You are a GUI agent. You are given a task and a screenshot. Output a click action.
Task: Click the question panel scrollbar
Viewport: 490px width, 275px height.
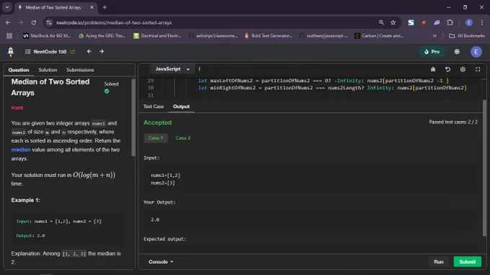tap(133, 117)
